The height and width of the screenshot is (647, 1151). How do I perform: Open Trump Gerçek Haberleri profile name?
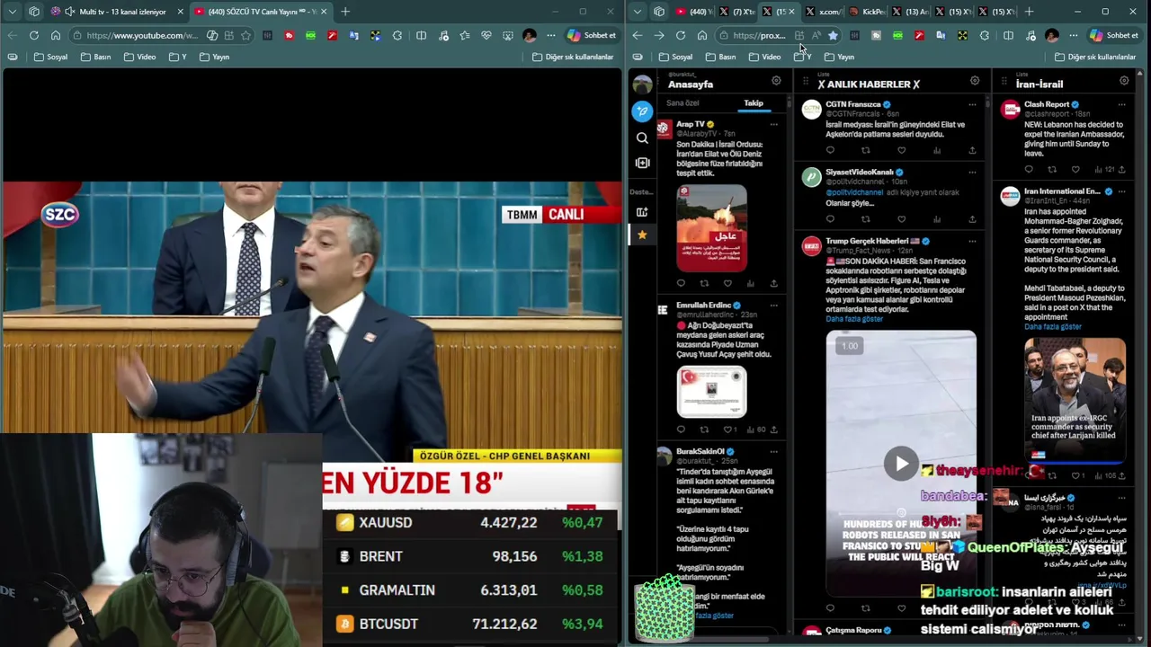[867, 241]
